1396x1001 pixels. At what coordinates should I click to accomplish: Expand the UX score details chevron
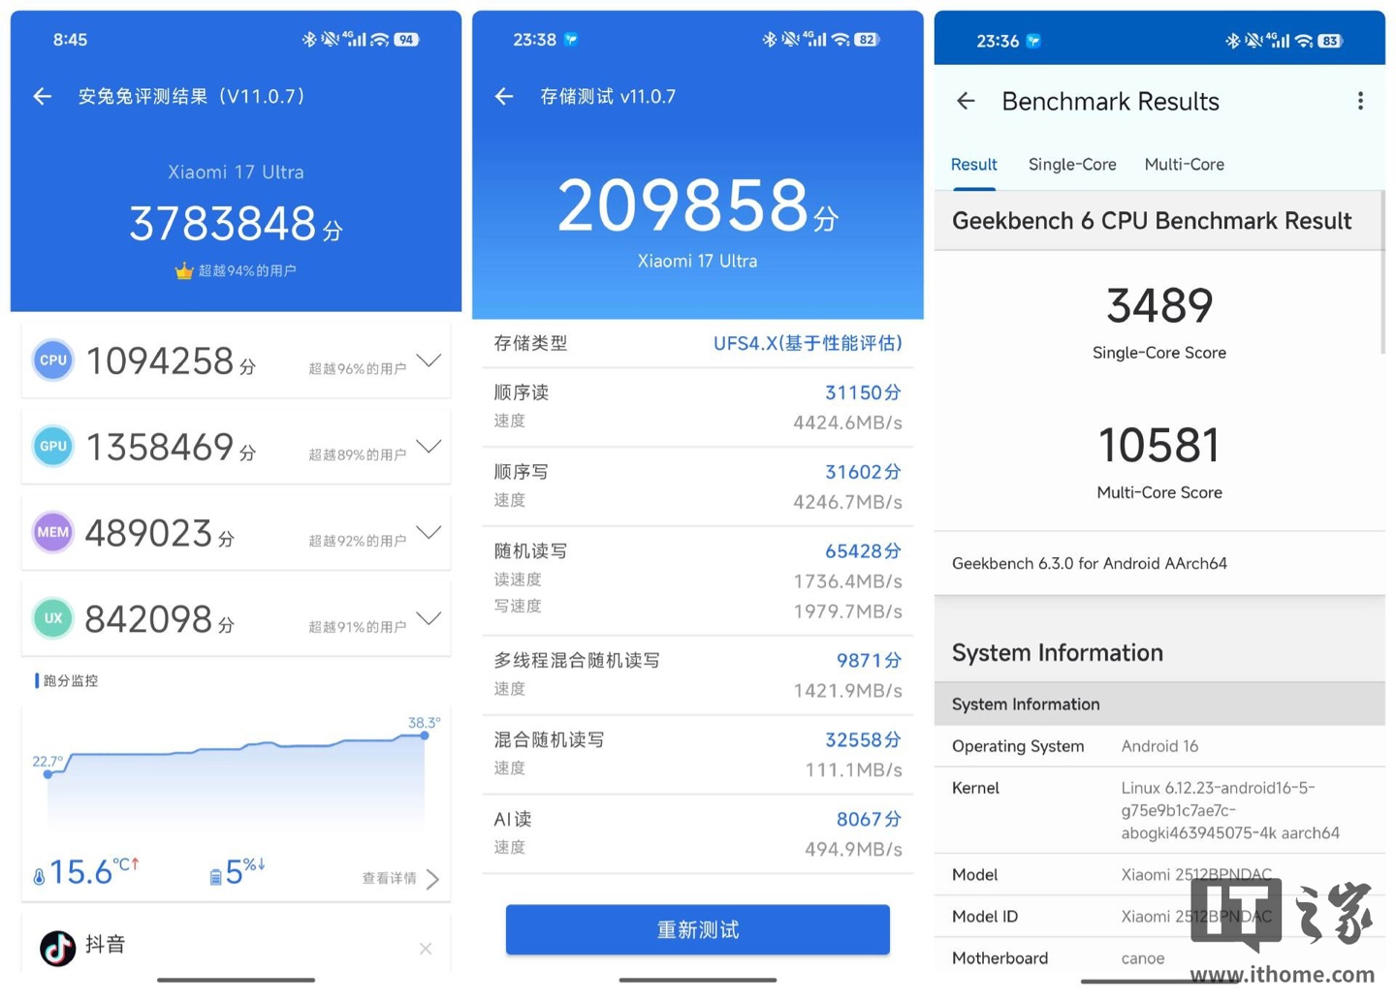428,617
